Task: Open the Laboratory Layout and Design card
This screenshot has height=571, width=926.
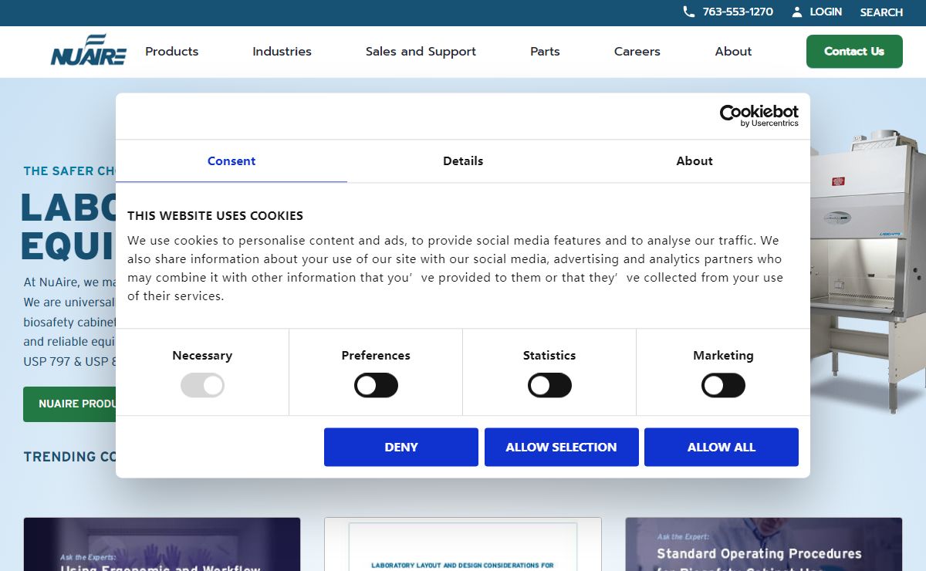Action: 463,544
